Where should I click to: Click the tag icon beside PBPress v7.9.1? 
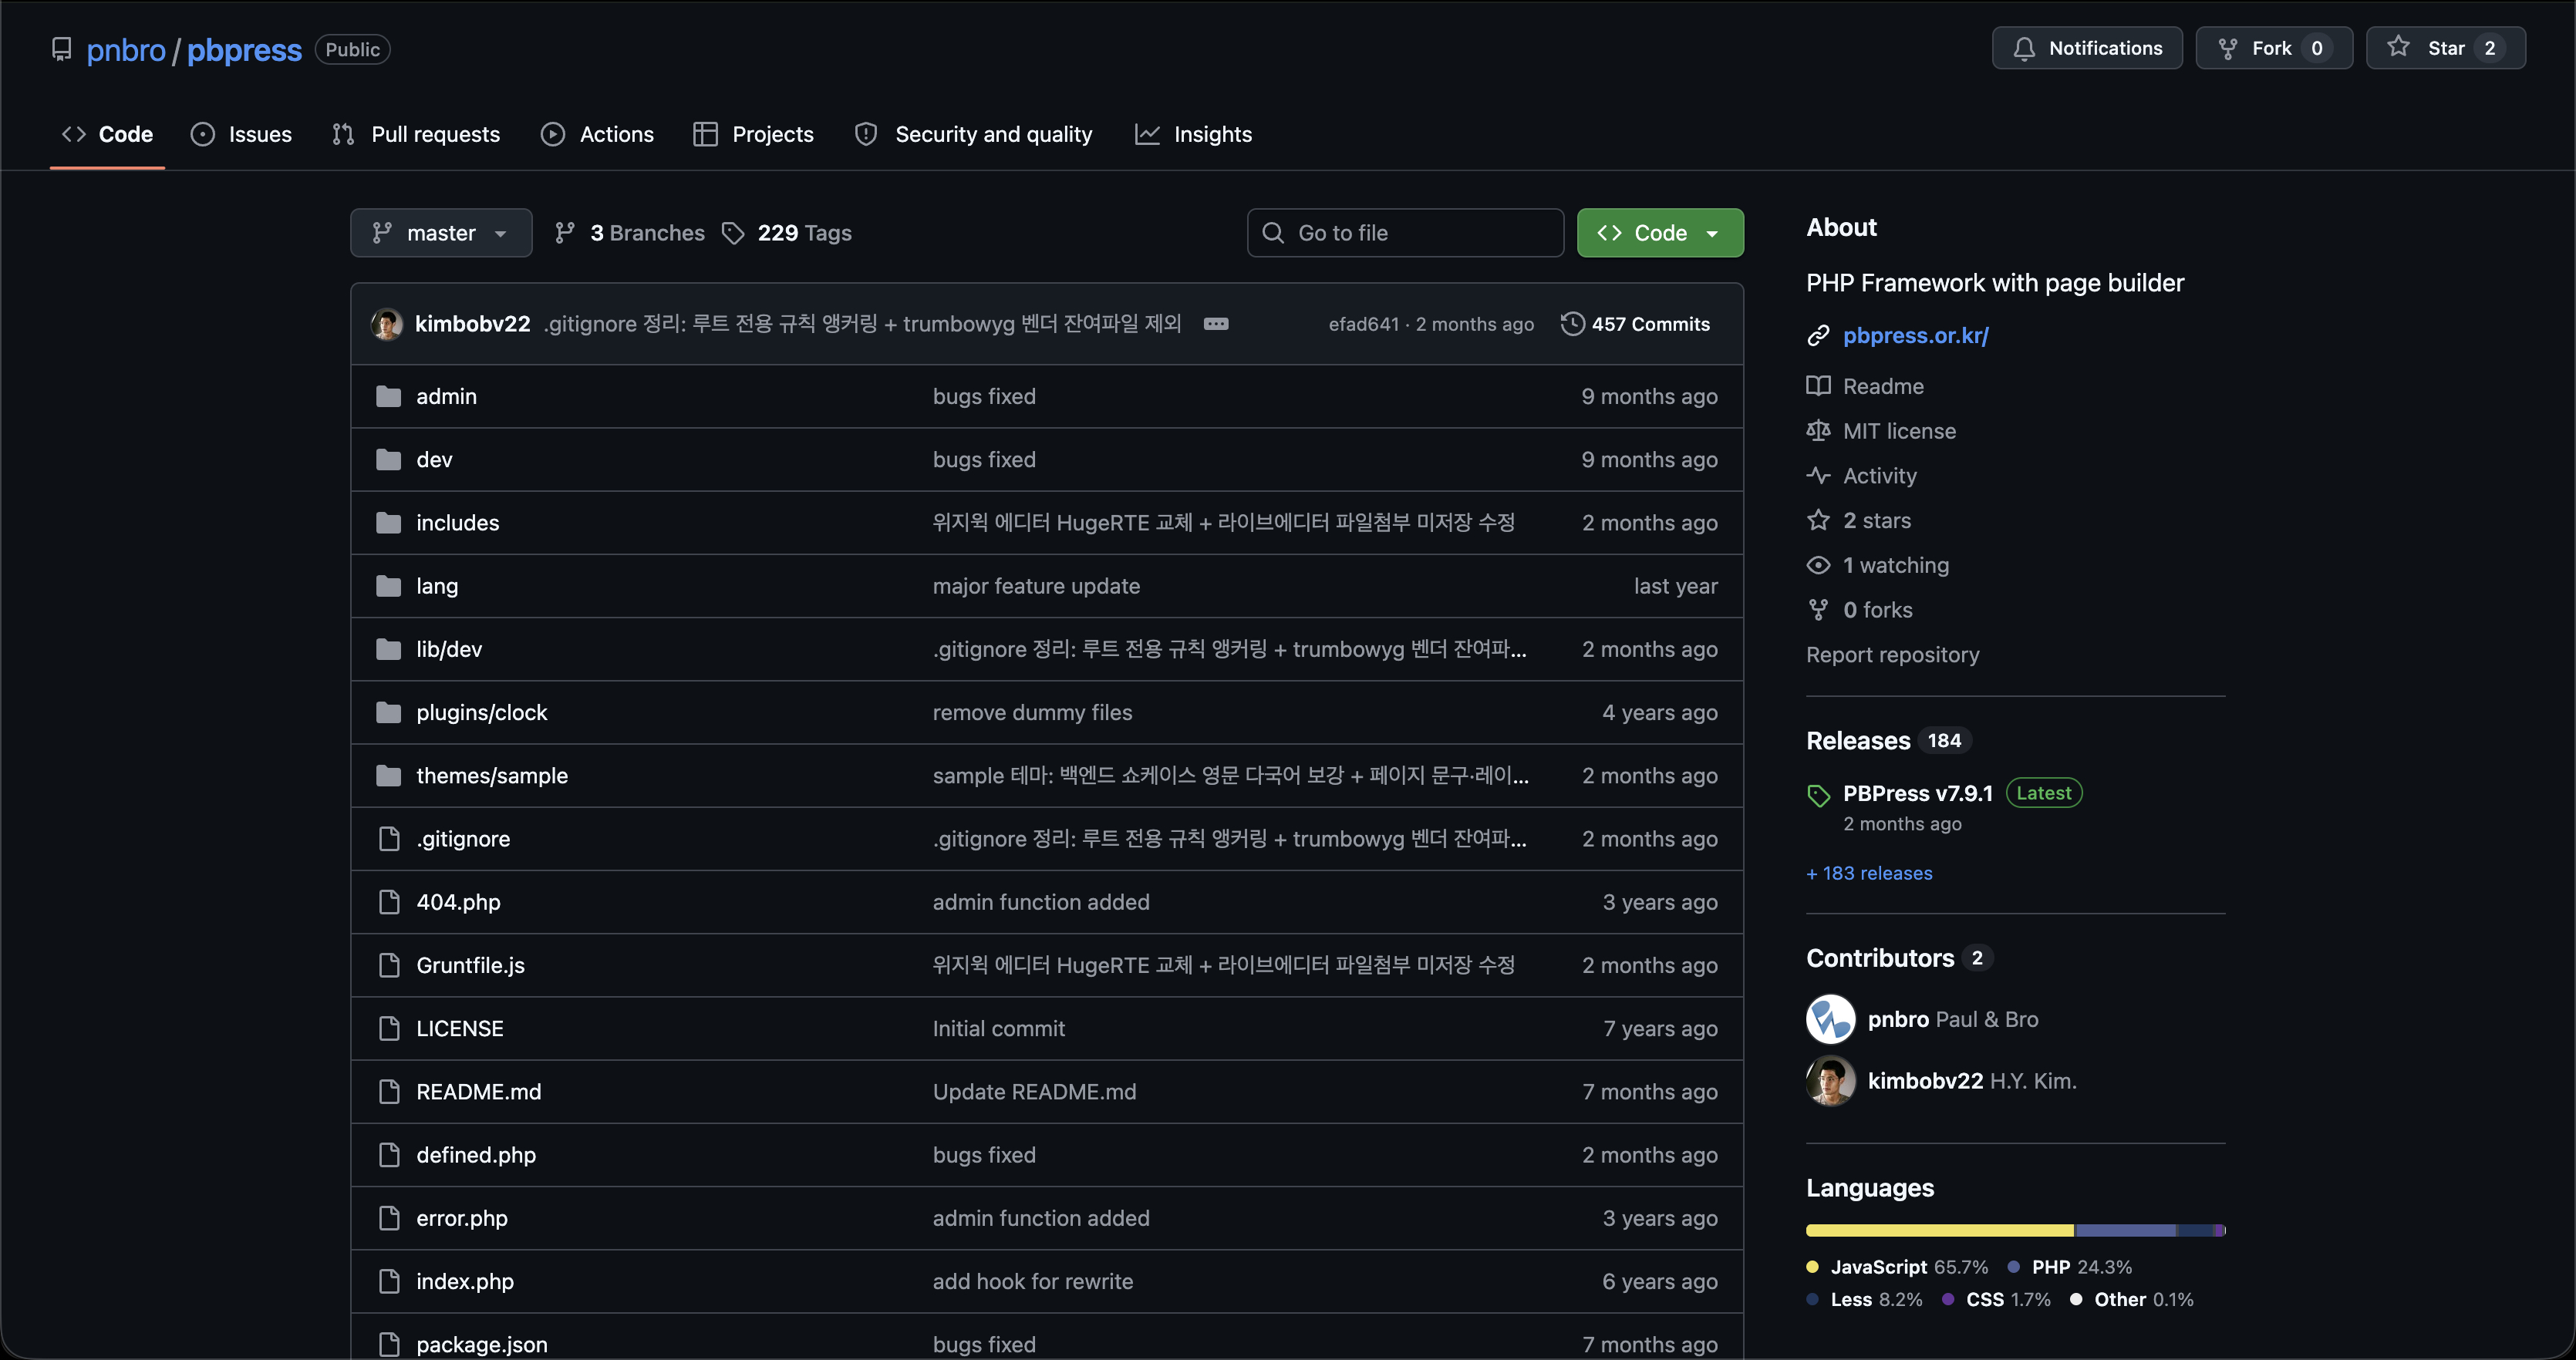(1818, 796)
